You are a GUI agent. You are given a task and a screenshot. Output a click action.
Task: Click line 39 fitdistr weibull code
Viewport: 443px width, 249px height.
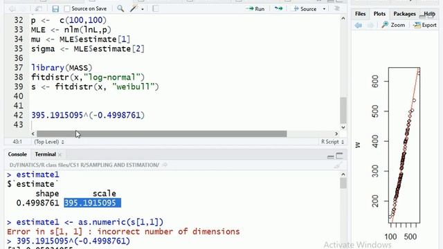click(x=95, y=86)
